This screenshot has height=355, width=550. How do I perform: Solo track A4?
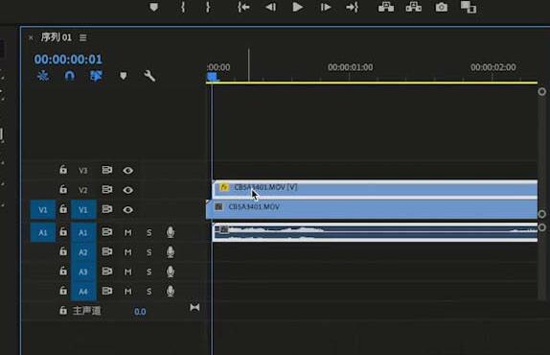(149, 292)
